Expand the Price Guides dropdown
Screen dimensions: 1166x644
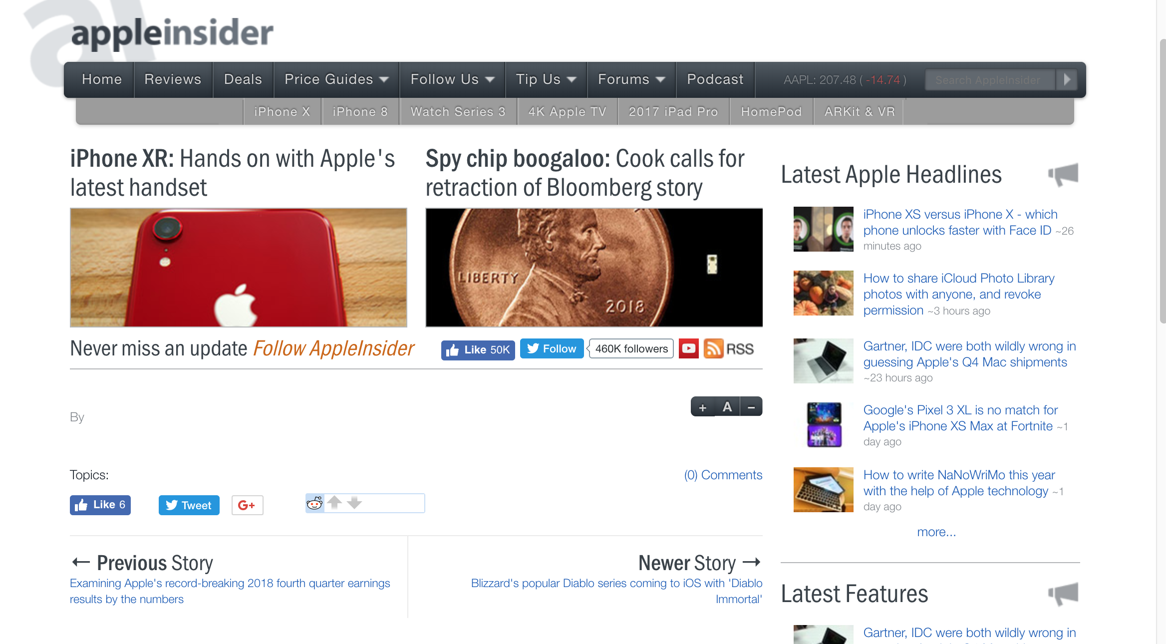point(336,79)
